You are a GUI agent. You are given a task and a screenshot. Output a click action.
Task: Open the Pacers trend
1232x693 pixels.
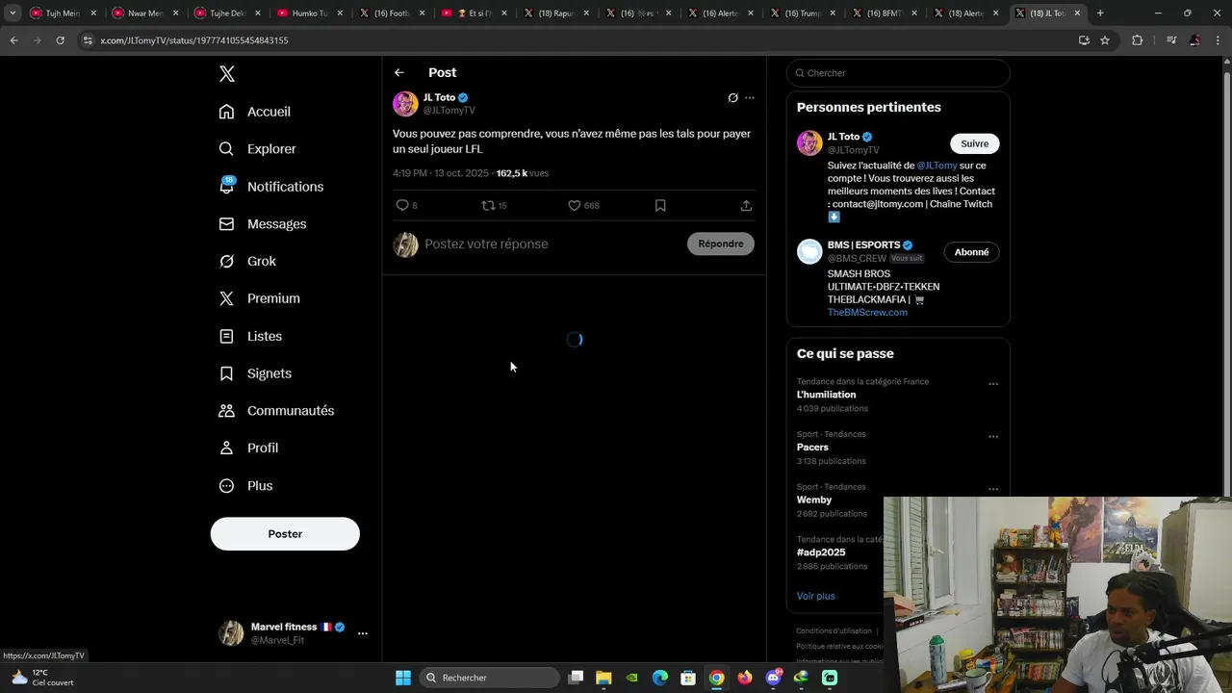click(x=812, y=448)
